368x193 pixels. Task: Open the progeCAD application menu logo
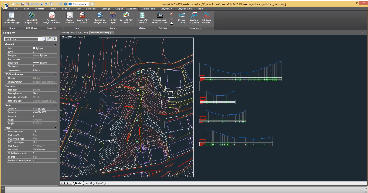(5, 5)
